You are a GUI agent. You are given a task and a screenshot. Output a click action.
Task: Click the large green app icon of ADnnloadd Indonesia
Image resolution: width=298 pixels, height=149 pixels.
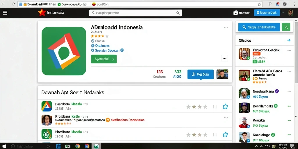[64, 51]
